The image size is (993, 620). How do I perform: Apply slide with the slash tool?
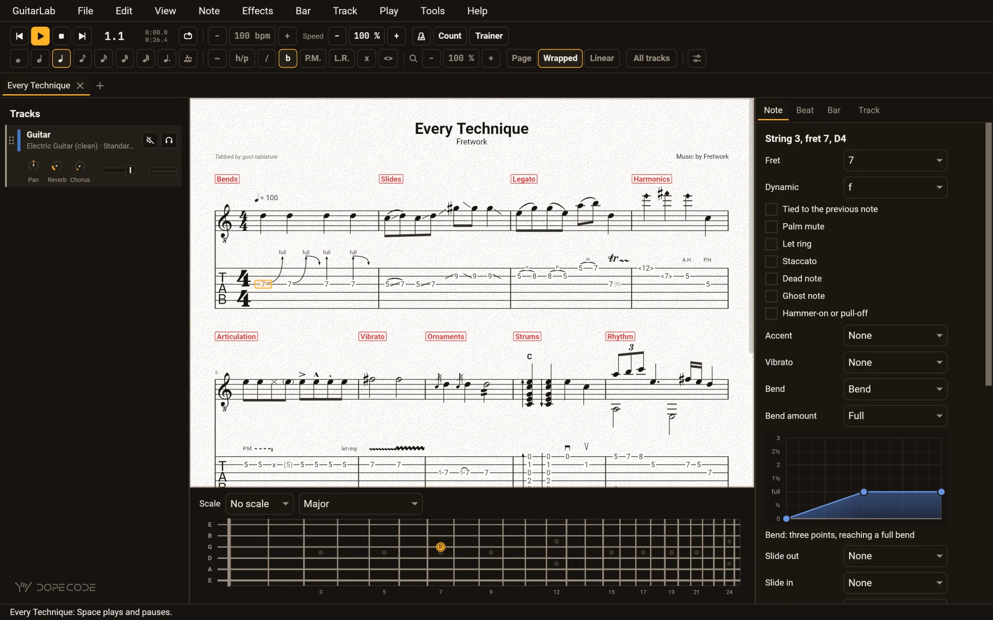pos(267,59)
